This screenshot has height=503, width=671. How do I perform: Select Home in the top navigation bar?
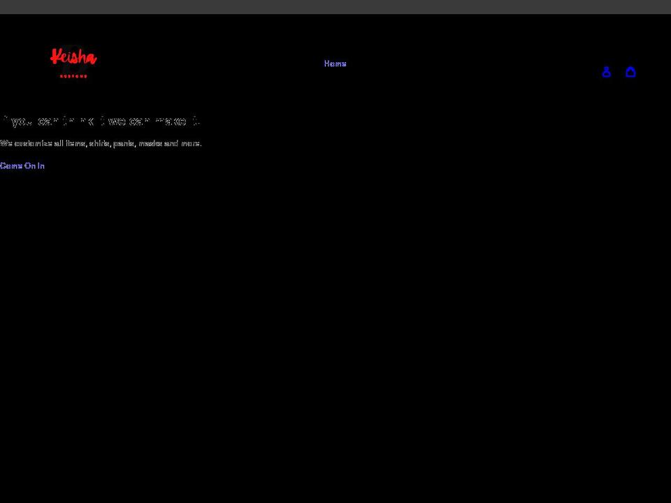[335, 64]
